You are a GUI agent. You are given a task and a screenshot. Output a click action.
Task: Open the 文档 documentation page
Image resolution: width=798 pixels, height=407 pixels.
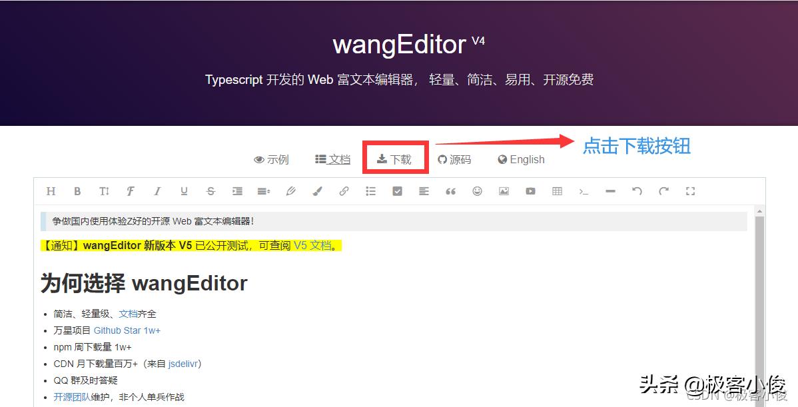point(333,160)
